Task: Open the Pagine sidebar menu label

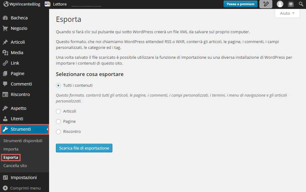Action: click(x=18, y=74)
